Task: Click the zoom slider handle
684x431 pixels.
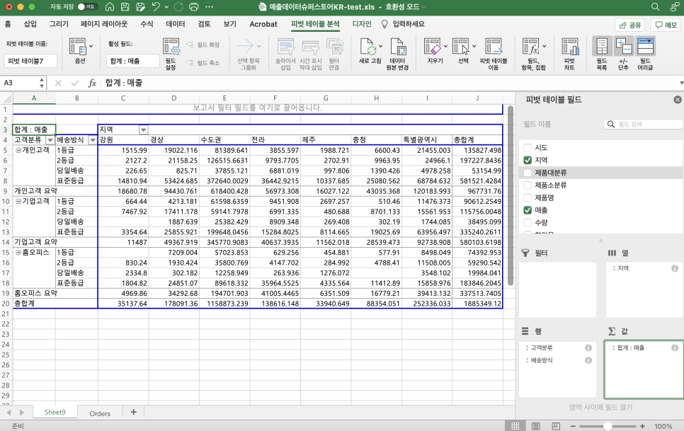Action: (608, 426)
